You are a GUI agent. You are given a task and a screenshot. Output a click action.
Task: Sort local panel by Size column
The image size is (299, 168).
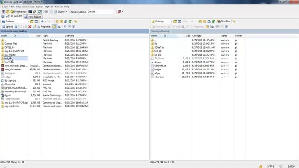pos(38,36)
